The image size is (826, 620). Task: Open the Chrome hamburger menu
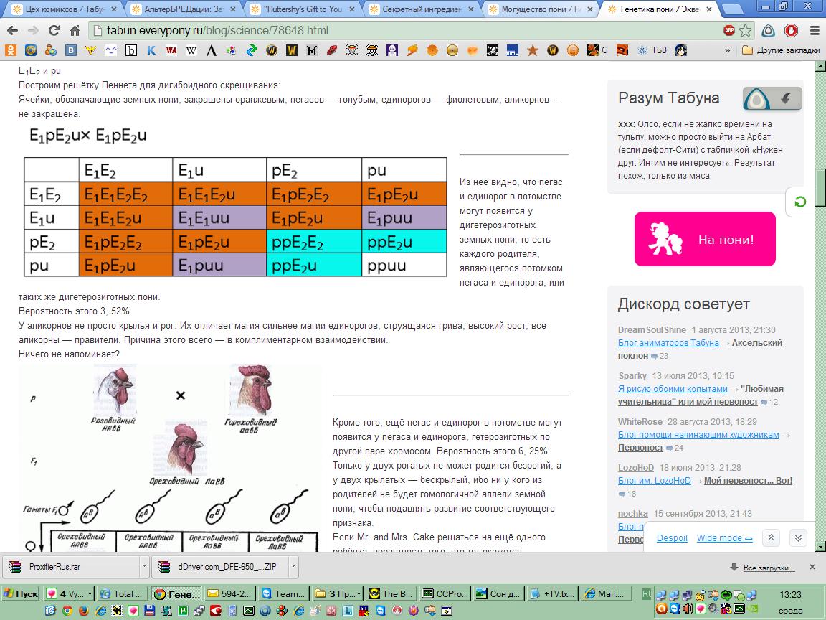point(815,31)
